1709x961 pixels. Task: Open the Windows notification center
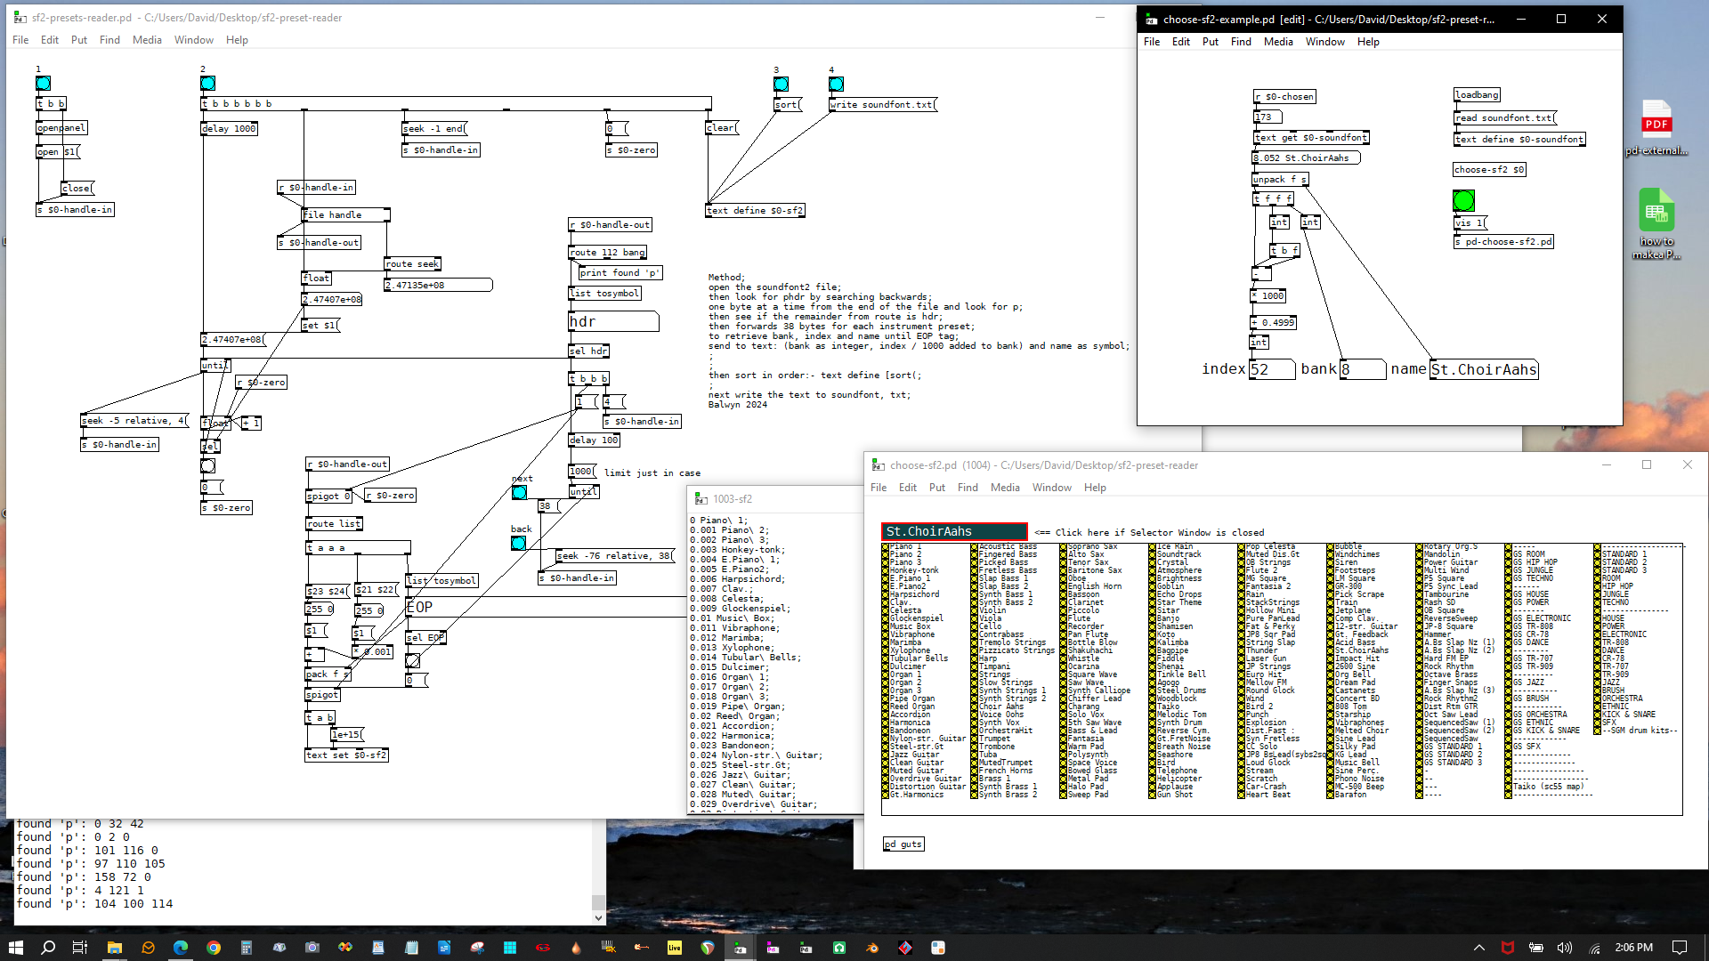point(1680,948)
